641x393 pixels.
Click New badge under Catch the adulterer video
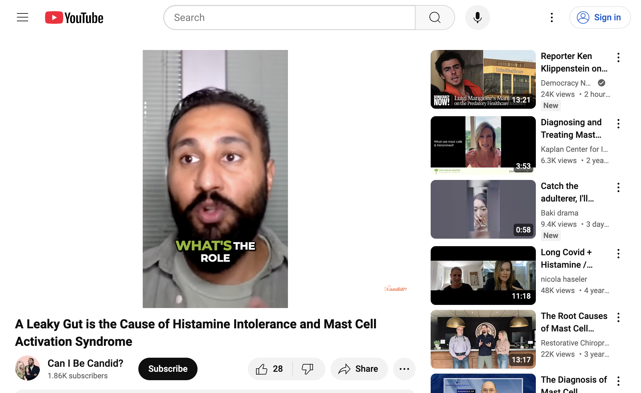coord(551,236)
